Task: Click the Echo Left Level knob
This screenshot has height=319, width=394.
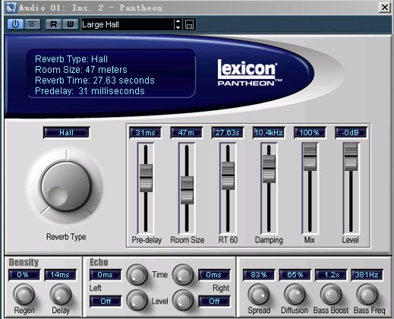Action: tap(137, 301)
